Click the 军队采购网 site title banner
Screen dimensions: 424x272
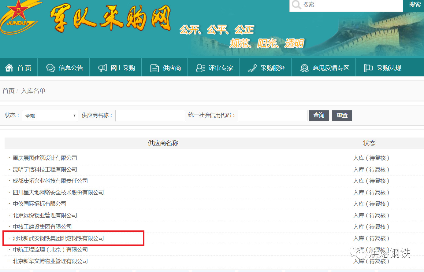tap(110, 18)
